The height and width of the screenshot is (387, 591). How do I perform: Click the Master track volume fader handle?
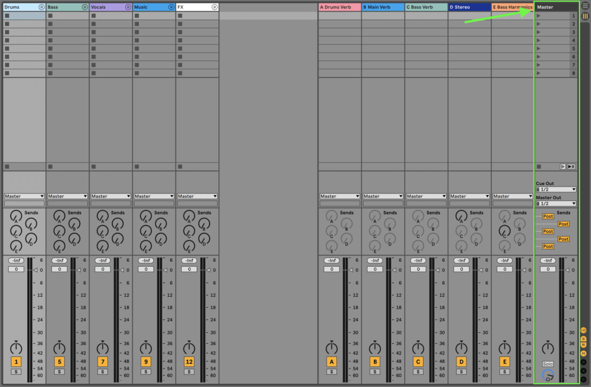click(x=567, y=270)
